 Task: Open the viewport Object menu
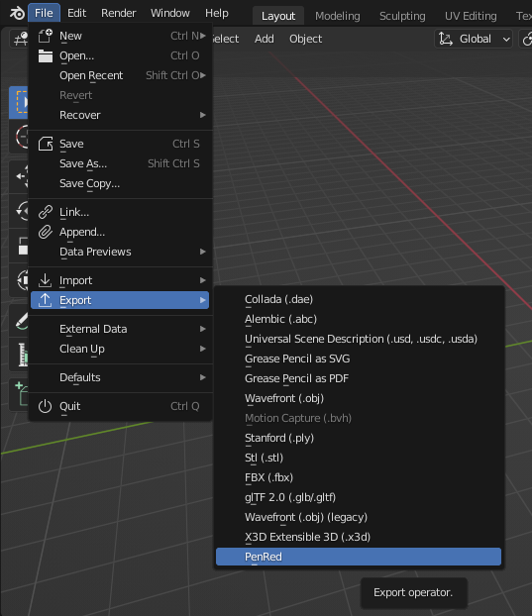306,39
